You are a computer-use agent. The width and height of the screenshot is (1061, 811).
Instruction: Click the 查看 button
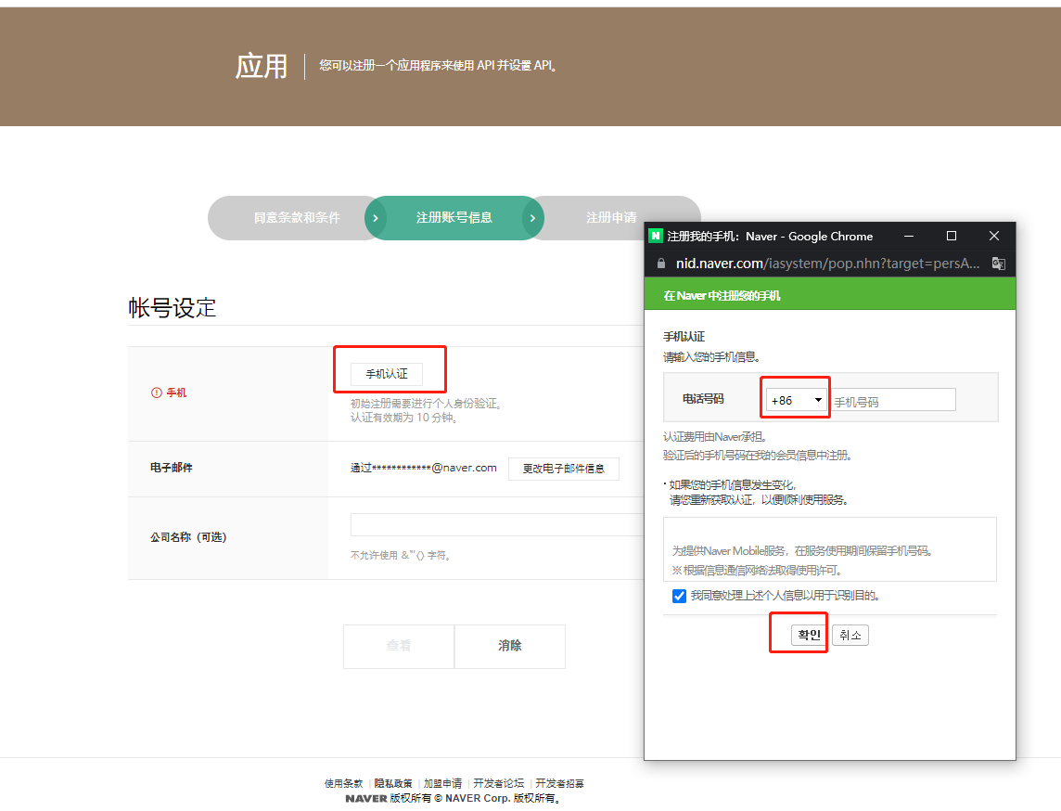[x=399, y=646]
